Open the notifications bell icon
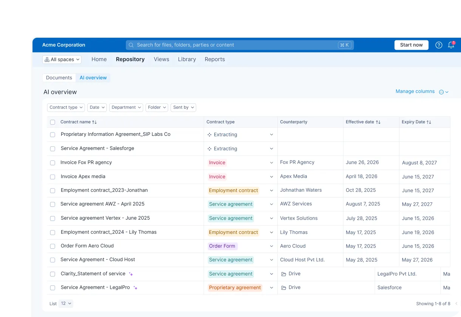This screenshot has width=461, height=317. [x=451, y=45]
